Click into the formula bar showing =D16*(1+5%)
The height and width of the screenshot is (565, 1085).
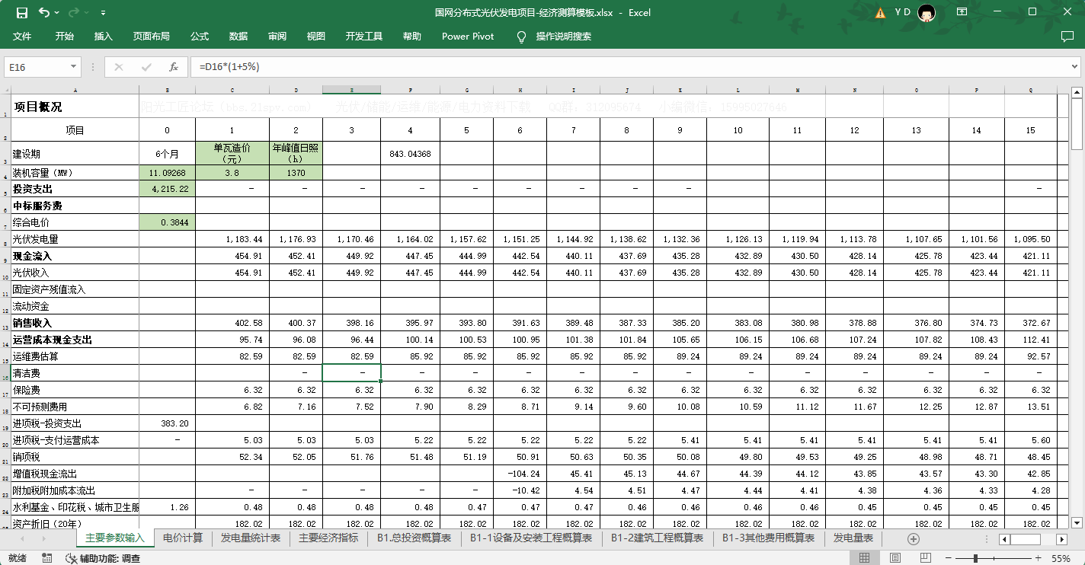(x=629, y=67)
